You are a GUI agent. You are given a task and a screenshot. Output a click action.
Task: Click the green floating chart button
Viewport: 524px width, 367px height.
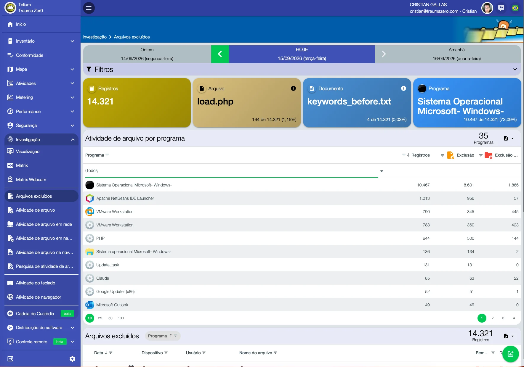[511, 354]
